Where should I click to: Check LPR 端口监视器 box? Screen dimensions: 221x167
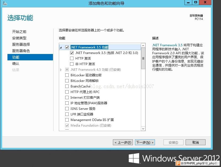click(x=67, y=114)
